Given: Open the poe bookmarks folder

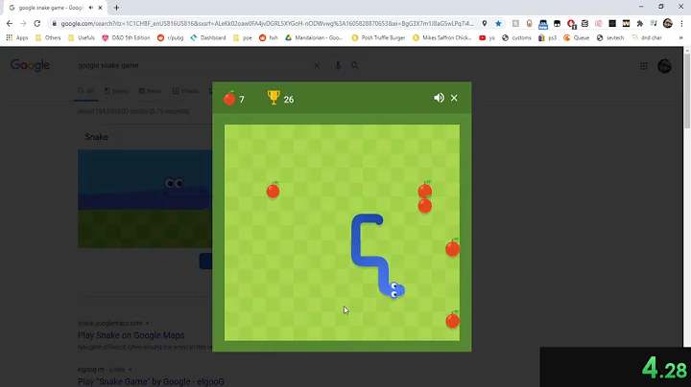Looking at the screenshot, I should (x=243, y=37).
